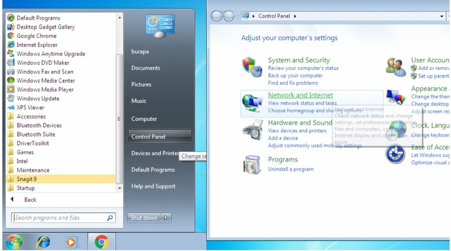Click Control Panel in the address breadcrumb

pyautogui.click(x=274, y=16)
